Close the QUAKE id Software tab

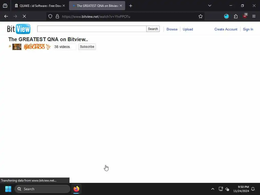coord(64,6)
